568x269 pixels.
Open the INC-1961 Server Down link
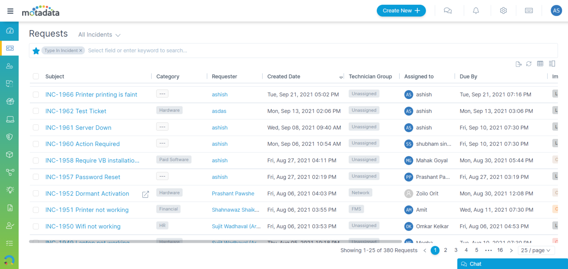pos(78,127)
